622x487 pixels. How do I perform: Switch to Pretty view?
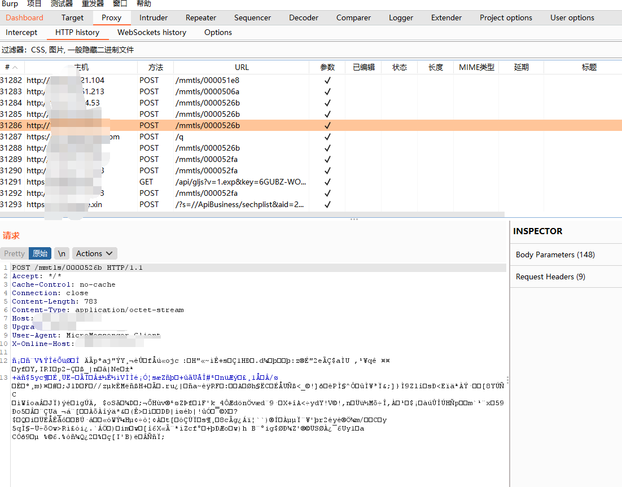point(14,253)
